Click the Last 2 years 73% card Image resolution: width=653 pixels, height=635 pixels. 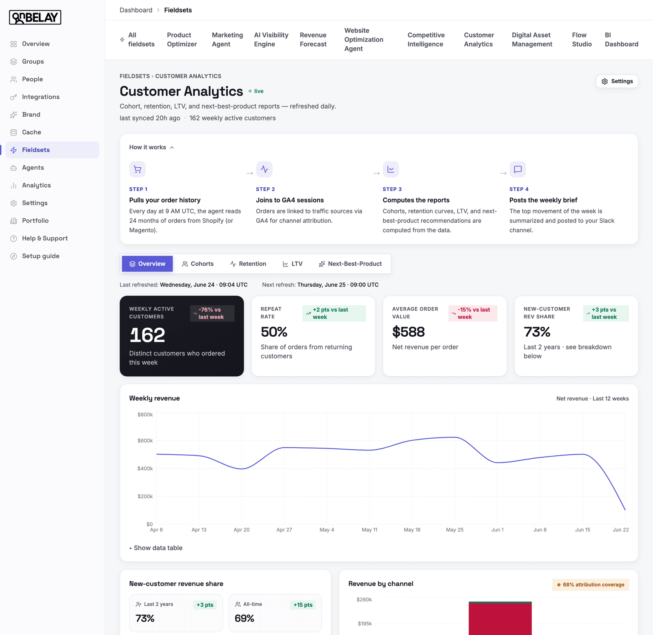click(176, 613)
